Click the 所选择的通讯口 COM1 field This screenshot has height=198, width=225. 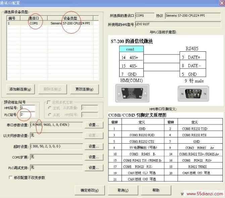point(145,16)
